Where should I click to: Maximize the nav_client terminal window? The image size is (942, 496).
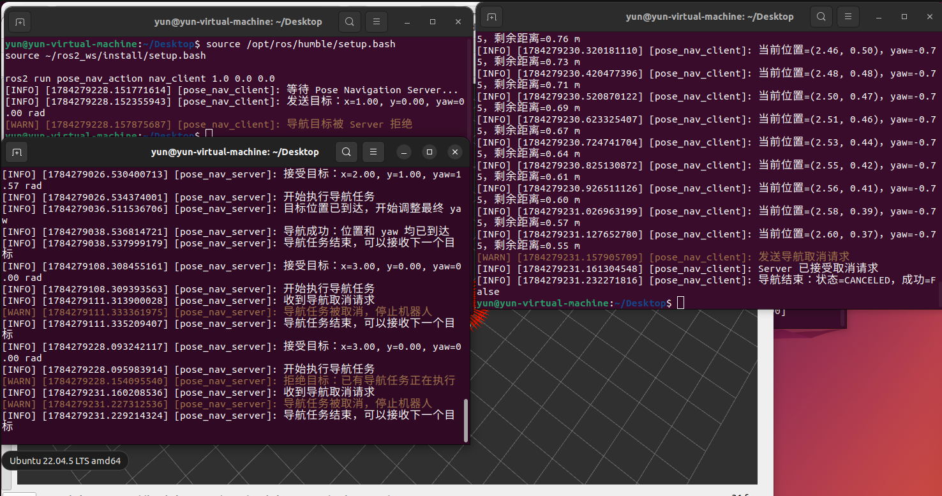(433, 22)
